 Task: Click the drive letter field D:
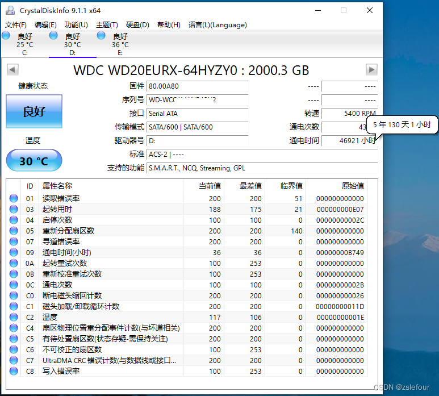click(198, 140)
